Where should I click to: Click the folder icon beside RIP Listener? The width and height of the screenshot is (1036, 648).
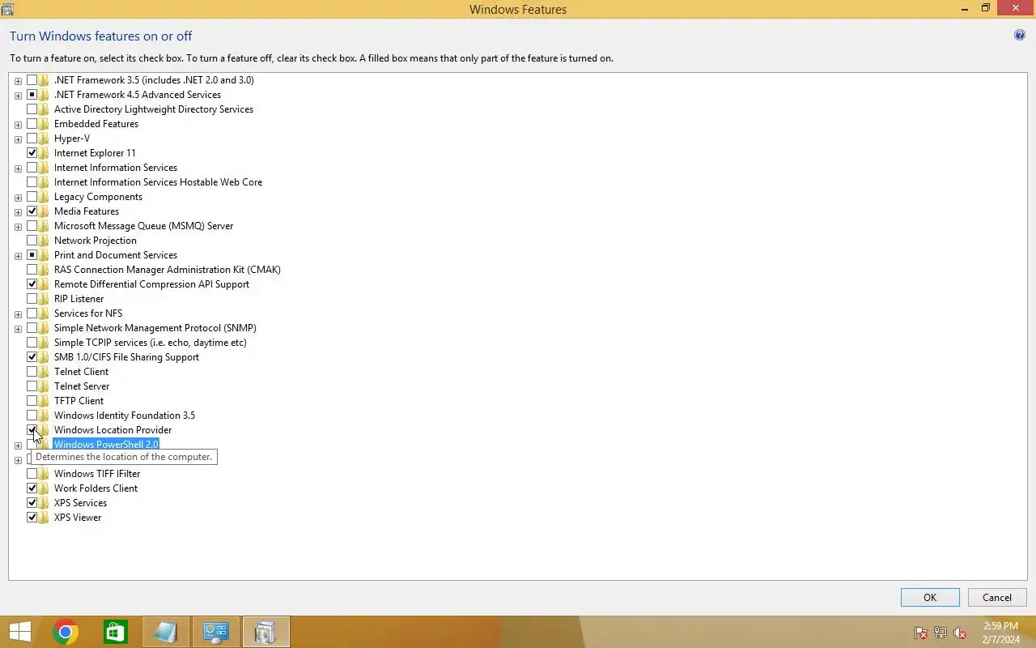point(45,299)
